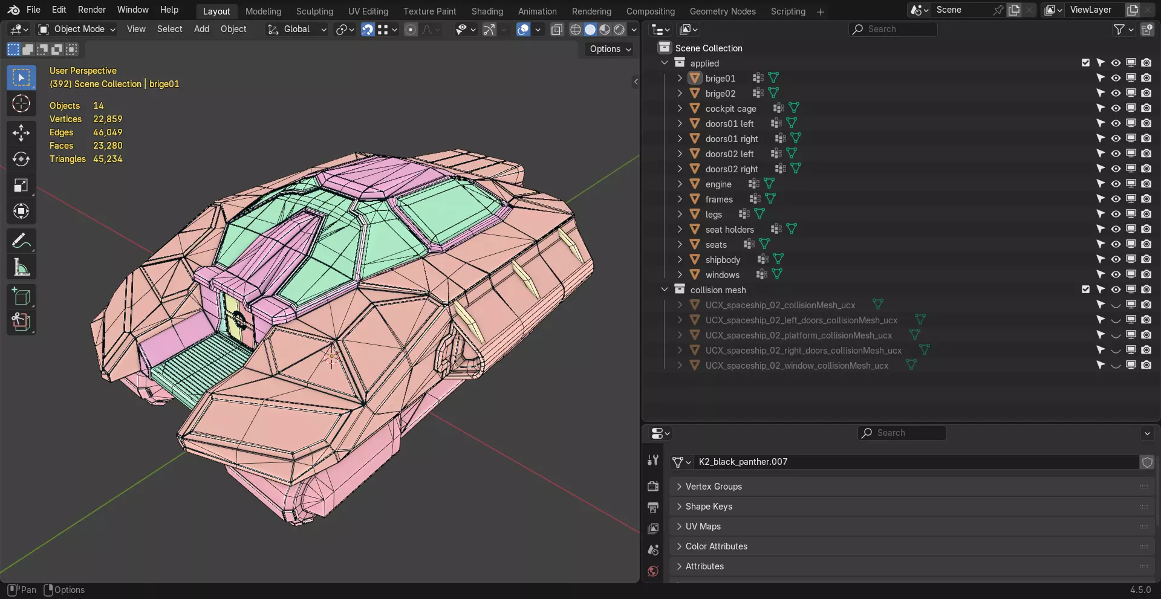Switch to the Modeling workspace tab
The height and width of the screenshot is (599, 1161).
pos(263,11)
